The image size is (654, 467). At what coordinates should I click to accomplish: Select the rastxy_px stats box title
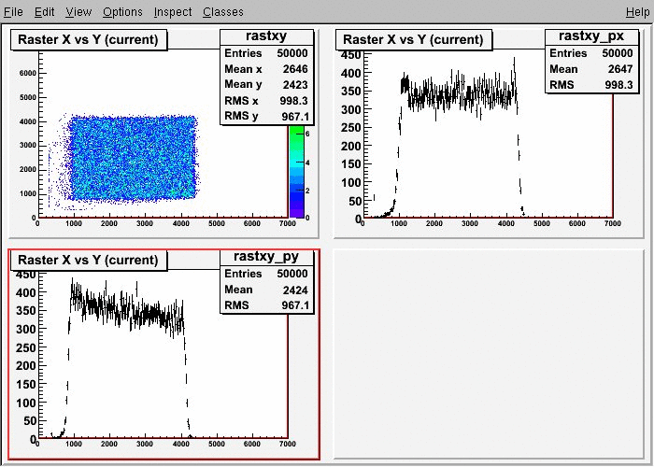pyautogui.click(x=591, y=36)
